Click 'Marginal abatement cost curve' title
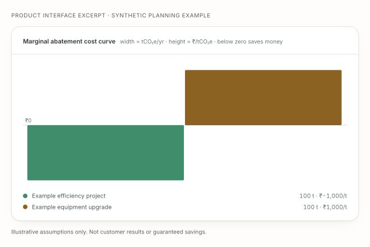Image resolution: width=370 pixels, height=247 pixels. coord(69,42)
